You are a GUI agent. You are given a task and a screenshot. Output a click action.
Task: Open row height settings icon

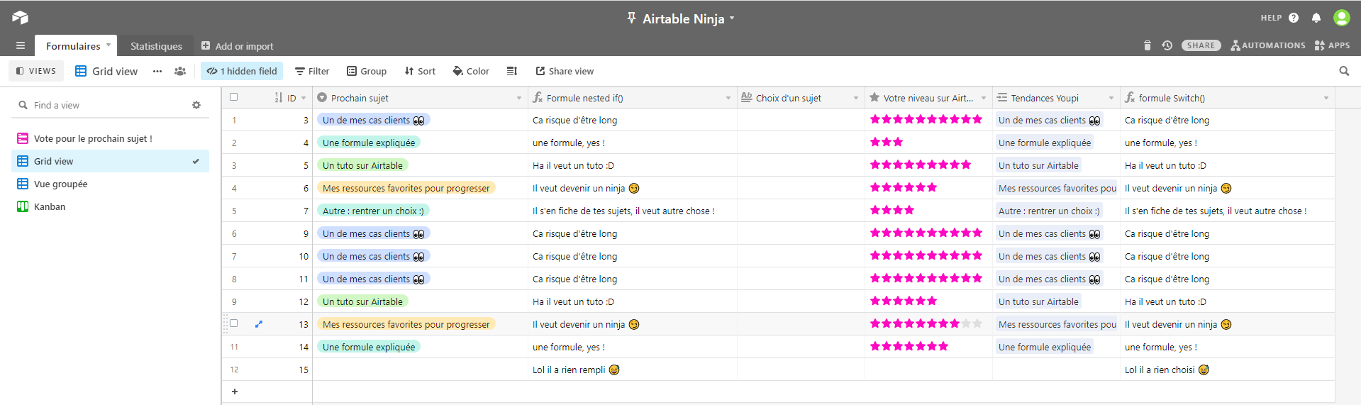tap(512, 71)
